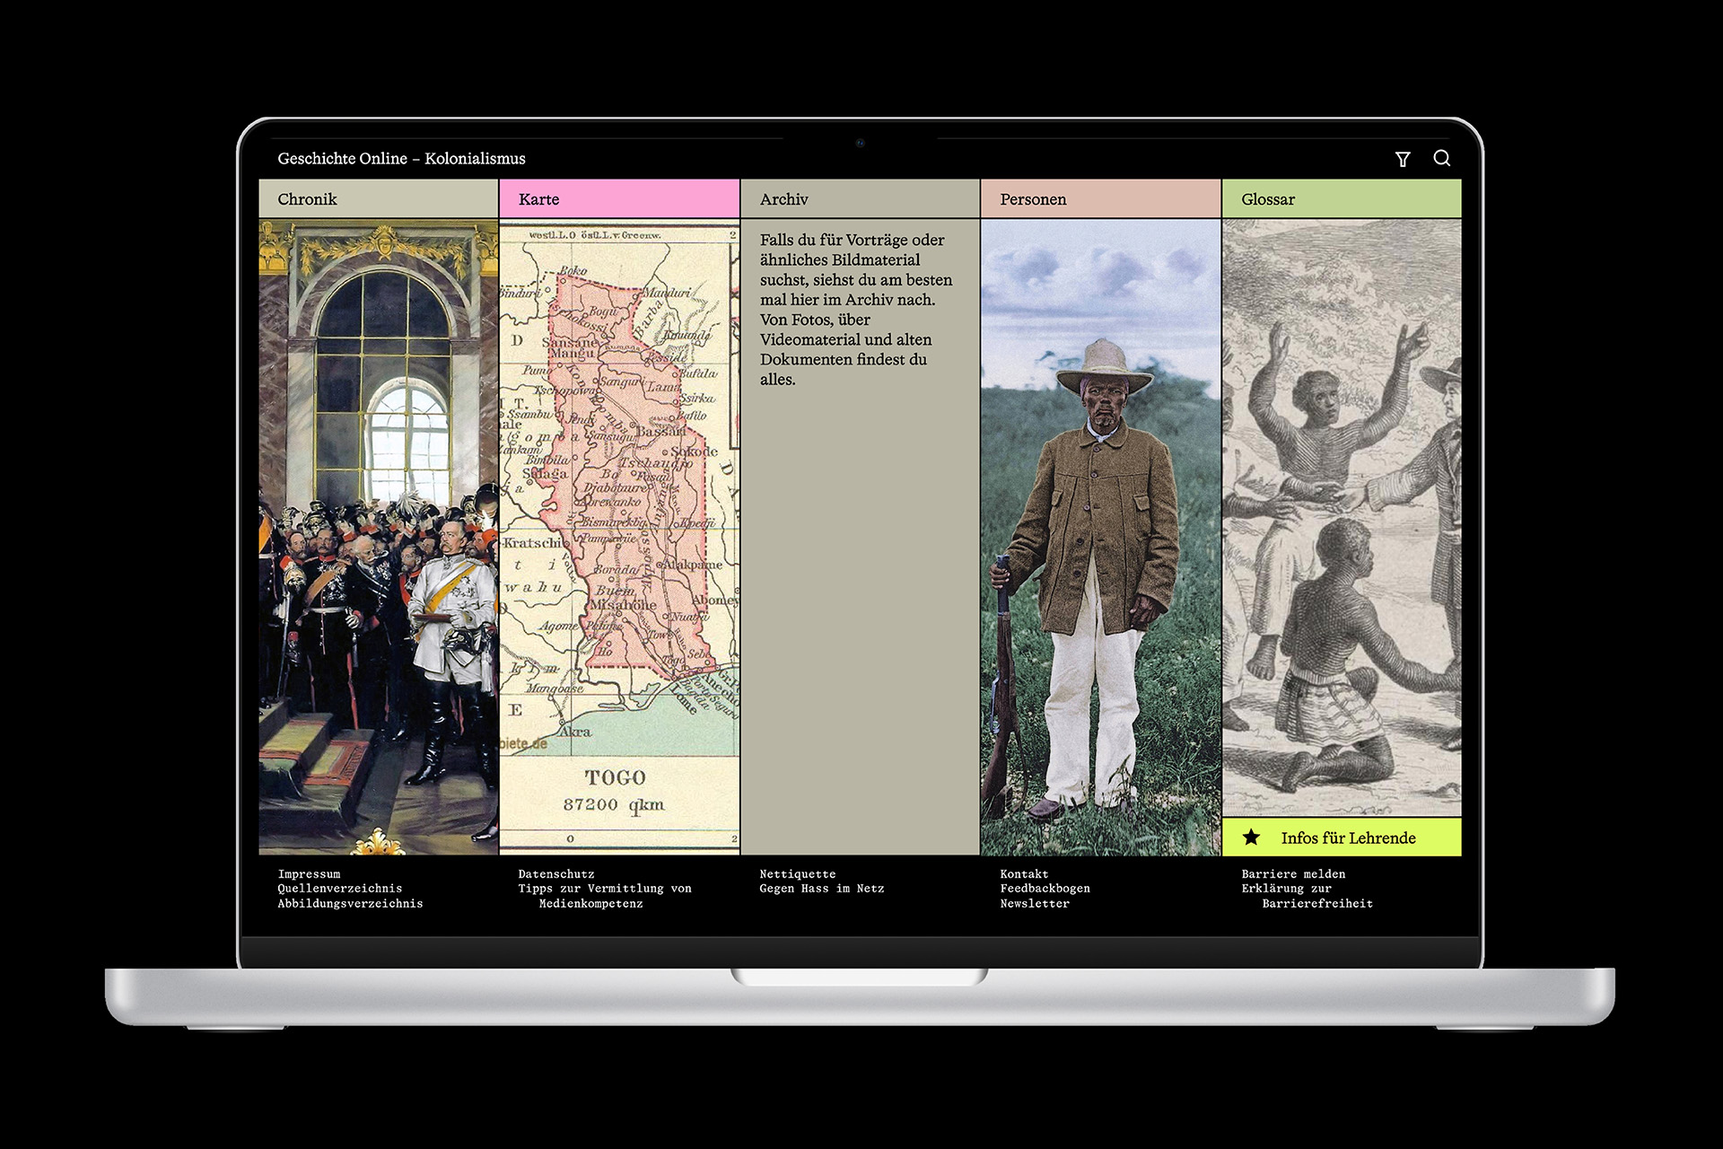Image resolution: width=1723 pixels, height=1149 pixels.
Task: Switch to the Karte tab
Action: coord(619,198)
